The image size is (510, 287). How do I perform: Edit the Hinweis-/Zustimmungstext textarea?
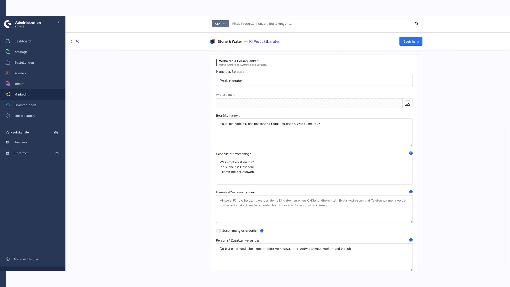[x=314, y=209]
